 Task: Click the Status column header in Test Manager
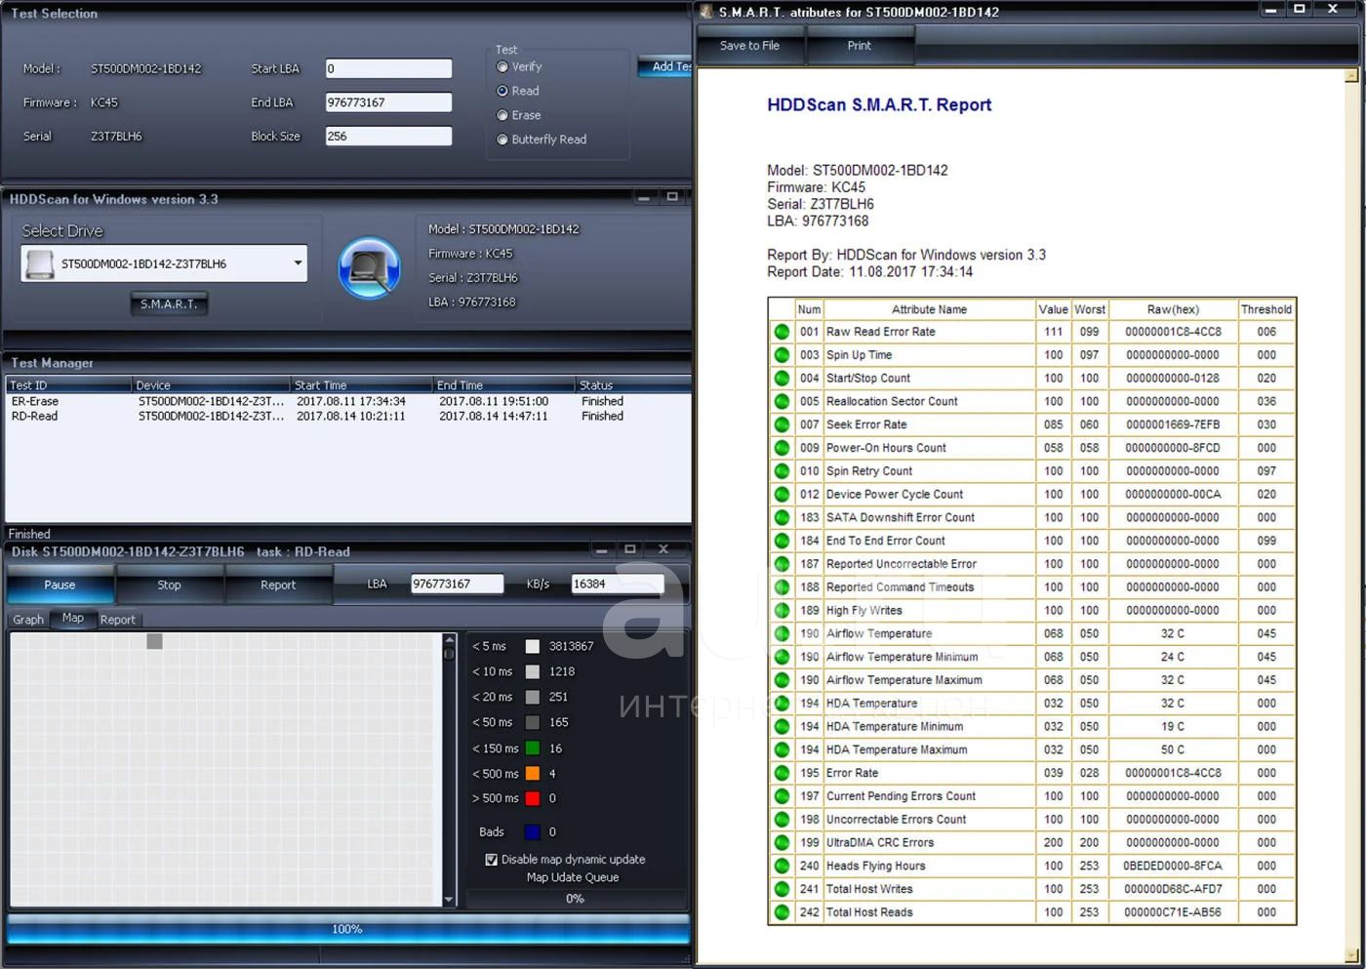633,385
